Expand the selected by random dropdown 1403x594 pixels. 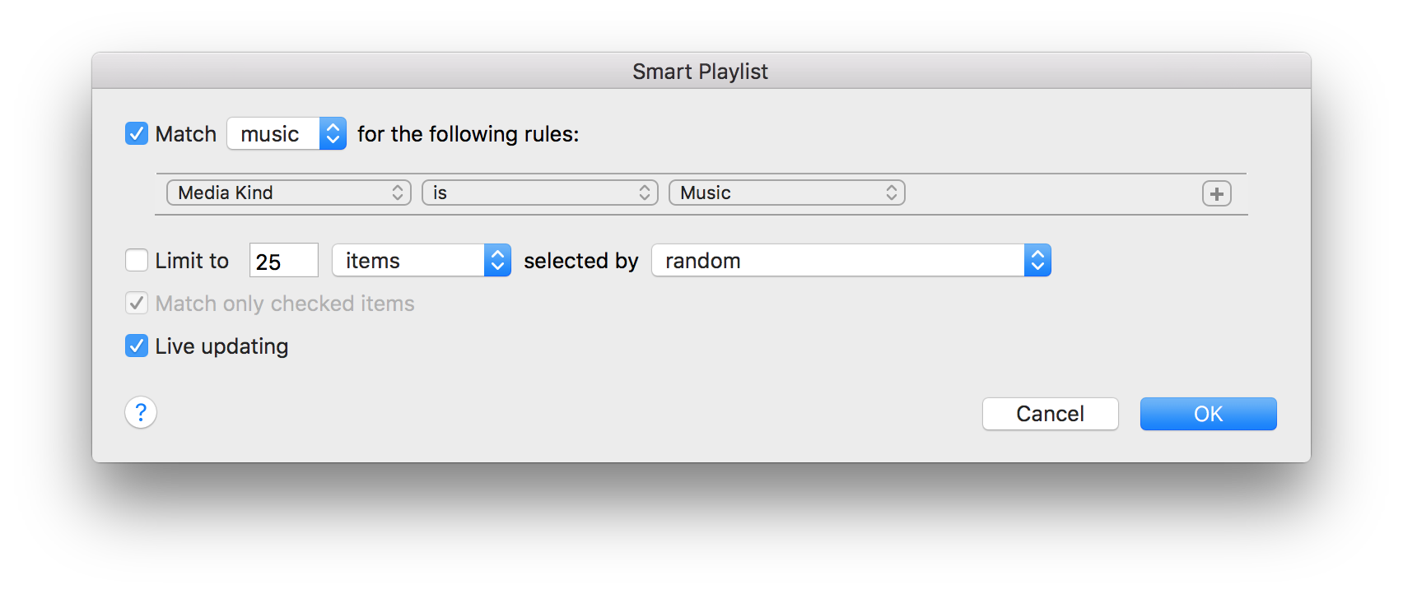point(851,260)
